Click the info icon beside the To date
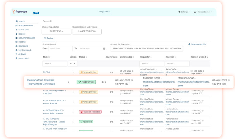235x139 pixels. pos(104,49)
